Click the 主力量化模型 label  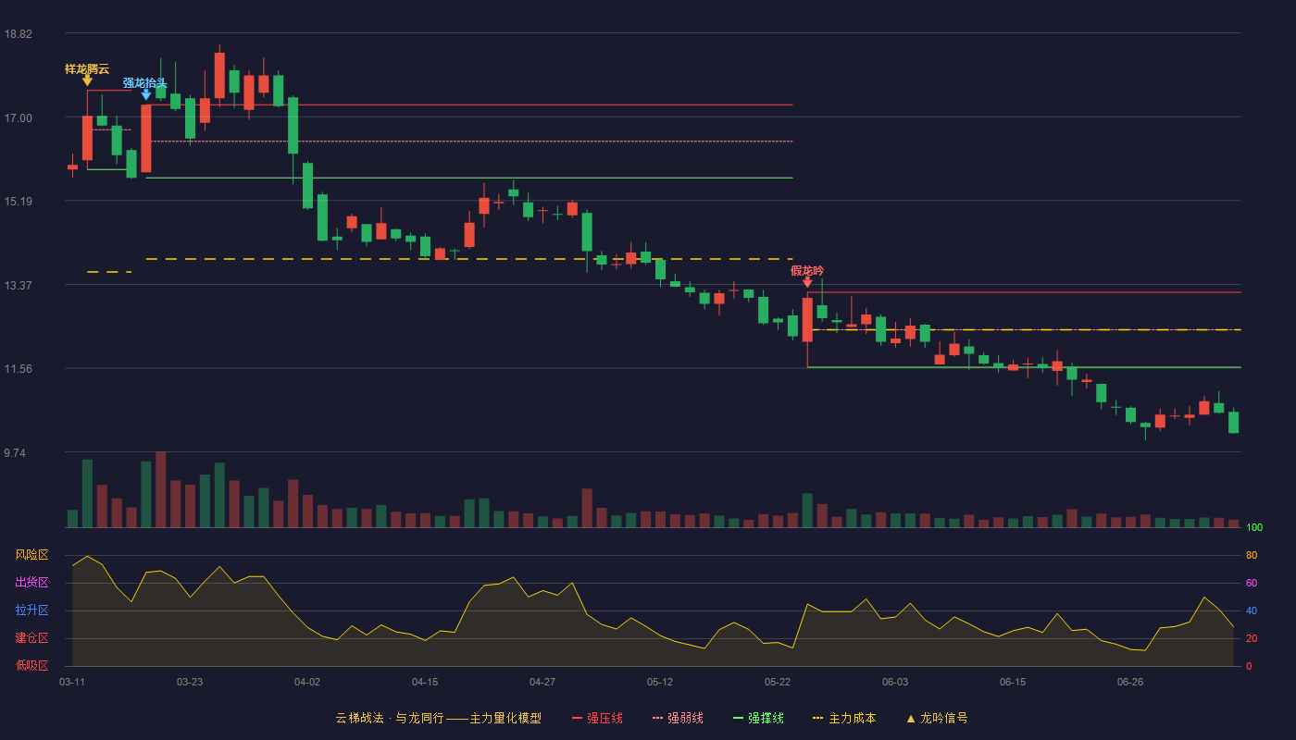[505, 718]
